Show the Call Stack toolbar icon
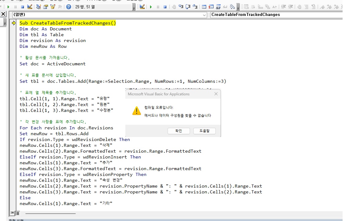Screen dimensions: 353x221 (x=233, y=7)
